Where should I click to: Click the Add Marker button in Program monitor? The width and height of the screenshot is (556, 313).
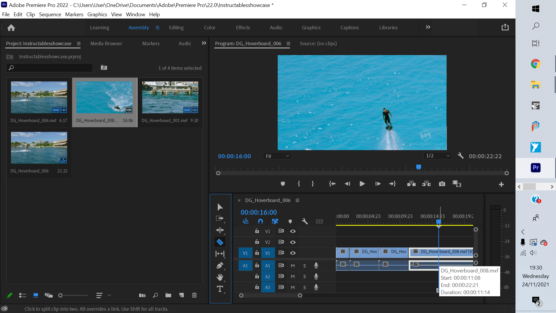283,184
